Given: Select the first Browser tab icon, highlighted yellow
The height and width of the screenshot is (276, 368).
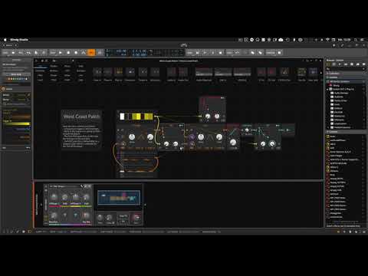Looking at the screenshot, I should tap(329, 64).
